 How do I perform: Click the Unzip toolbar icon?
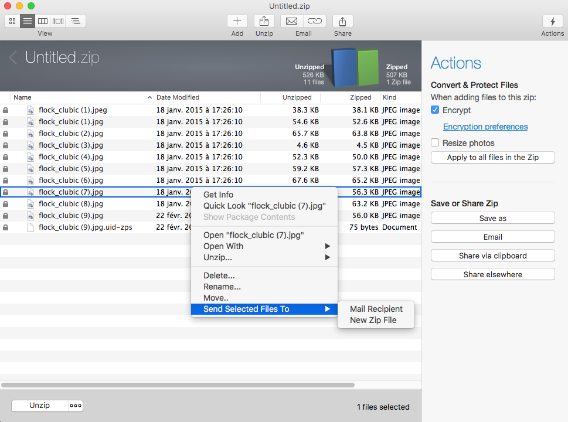pos(264,21)
